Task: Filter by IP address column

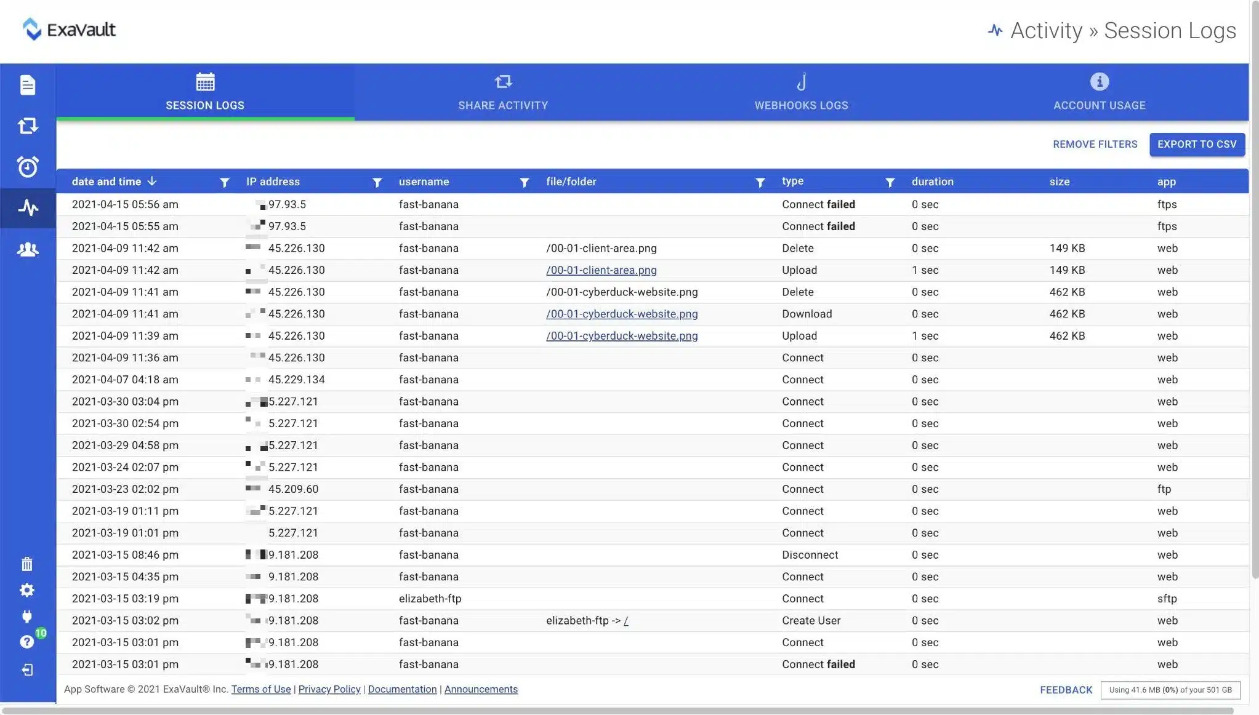Action: 376,182
